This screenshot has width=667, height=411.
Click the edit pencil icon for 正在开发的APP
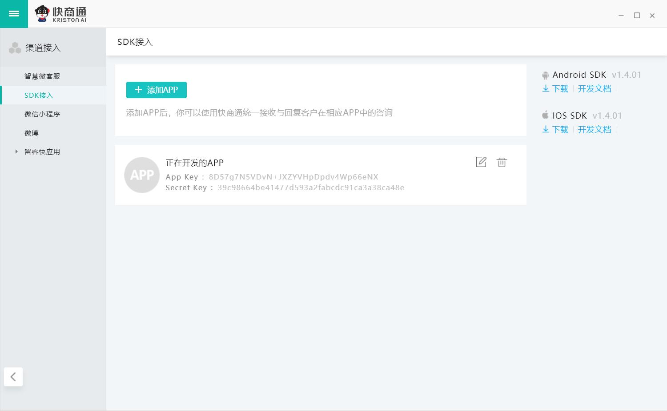(481, 162)
